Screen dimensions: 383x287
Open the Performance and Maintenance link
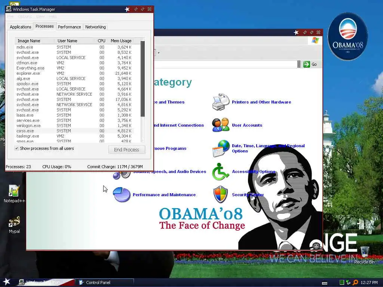(164, 195)
